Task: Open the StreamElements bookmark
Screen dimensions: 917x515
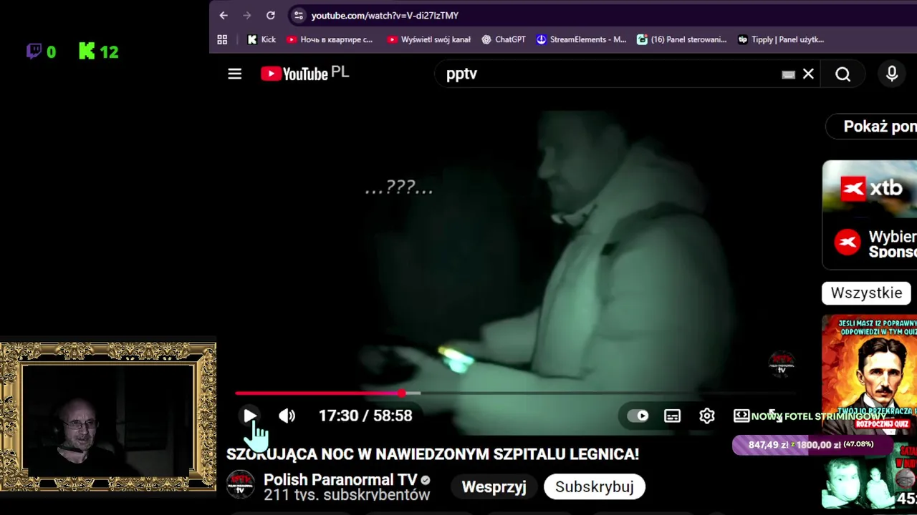Action: pyautogui.click(x=581, y=39)
